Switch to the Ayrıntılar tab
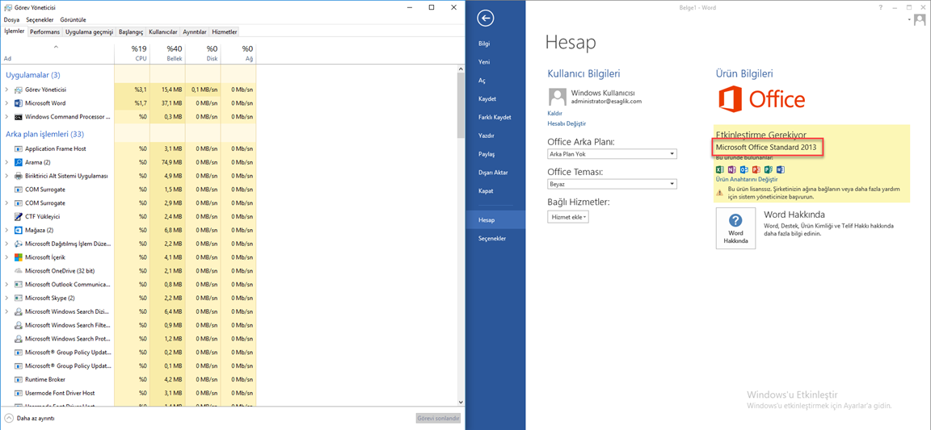This screenshot has width=931, height=430. point(195,32)
